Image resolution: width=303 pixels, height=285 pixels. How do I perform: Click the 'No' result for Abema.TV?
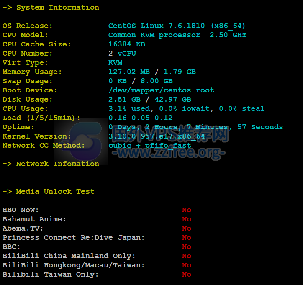[x=187, y=229]
